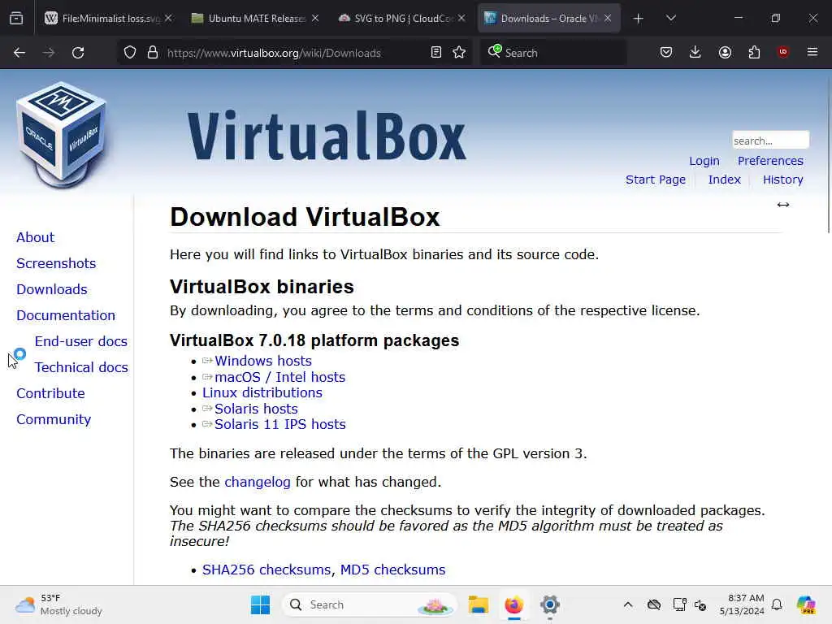Open the Login link
The image size is (832, 624).
[x=704, y=161]
